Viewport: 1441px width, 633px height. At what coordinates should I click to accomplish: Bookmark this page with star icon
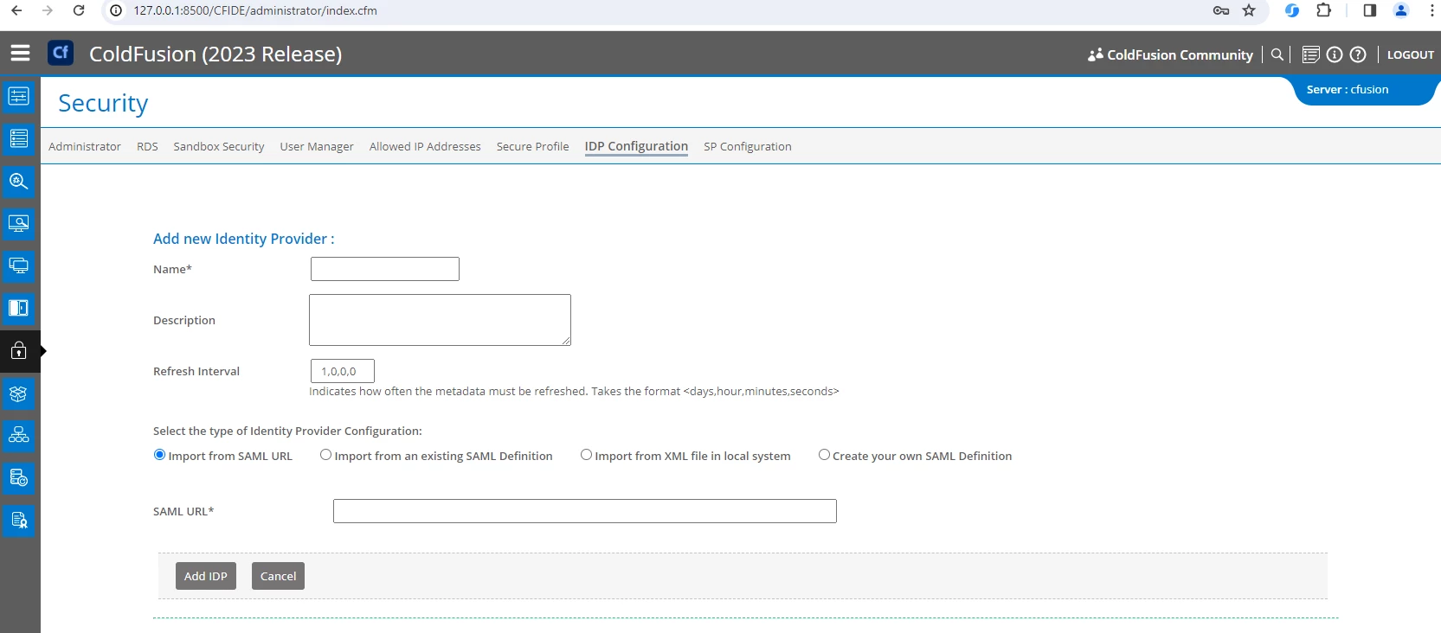[x=1249, y=10]
